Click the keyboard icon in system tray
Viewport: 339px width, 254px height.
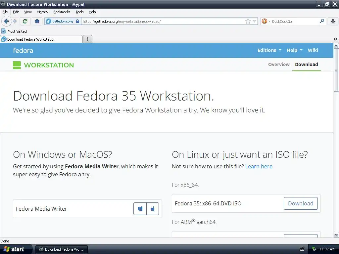point(302,249)
